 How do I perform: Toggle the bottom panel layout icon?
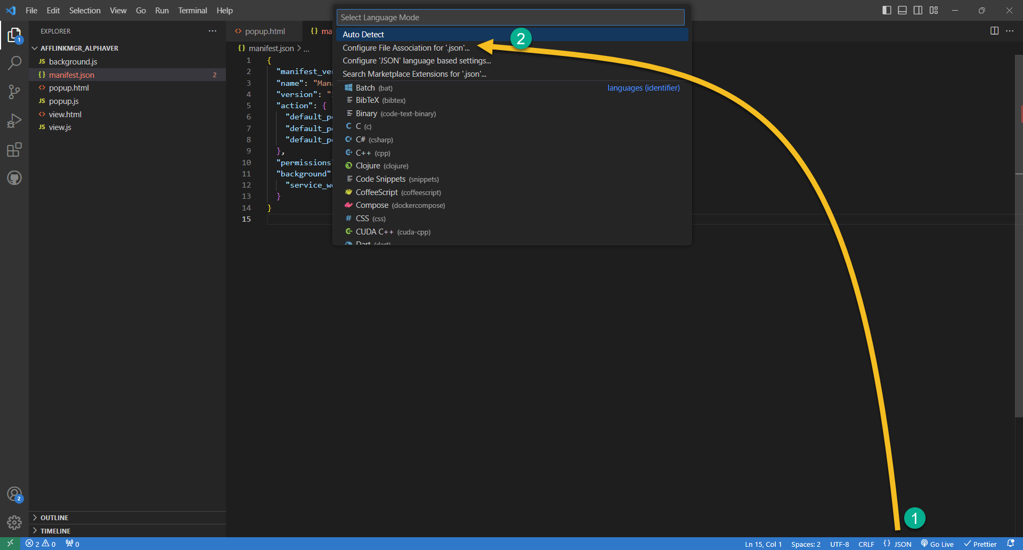coord(902,10)
